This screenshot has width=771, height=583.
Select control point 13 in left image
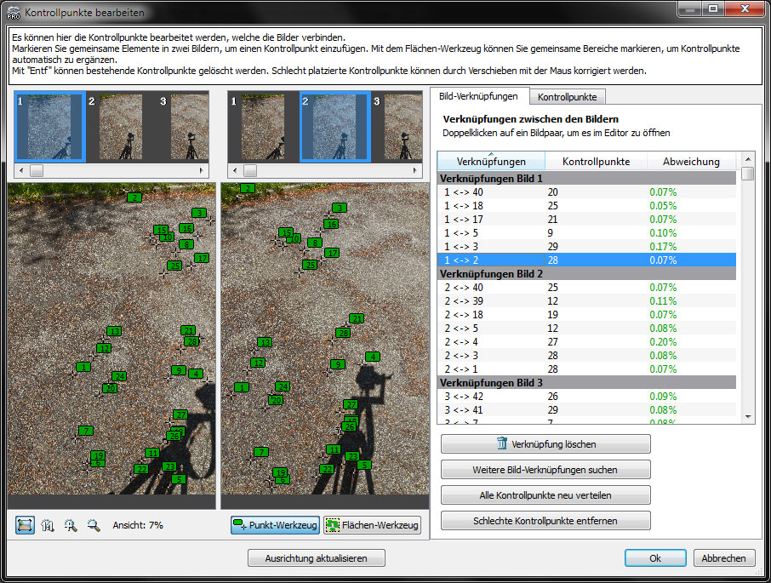[114, 331]
